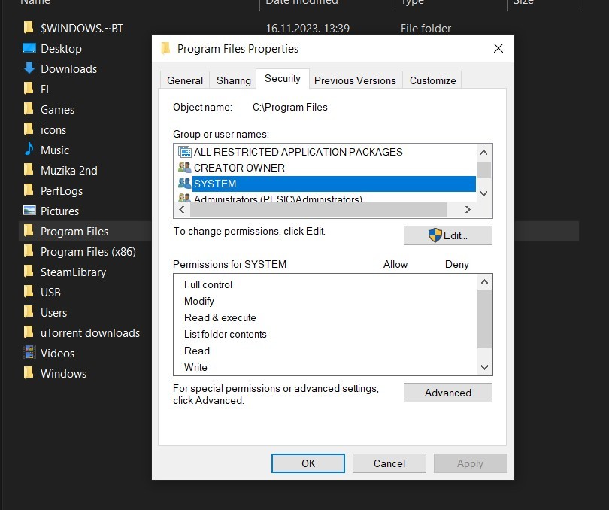Screen dimensions: 609x510
Task: Confirm with the OK button
Action: (308, 463)
